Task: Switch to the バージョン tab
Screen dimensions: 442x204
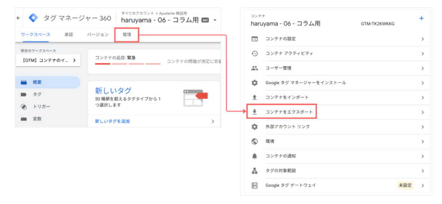Action: (x=98, y=35)
